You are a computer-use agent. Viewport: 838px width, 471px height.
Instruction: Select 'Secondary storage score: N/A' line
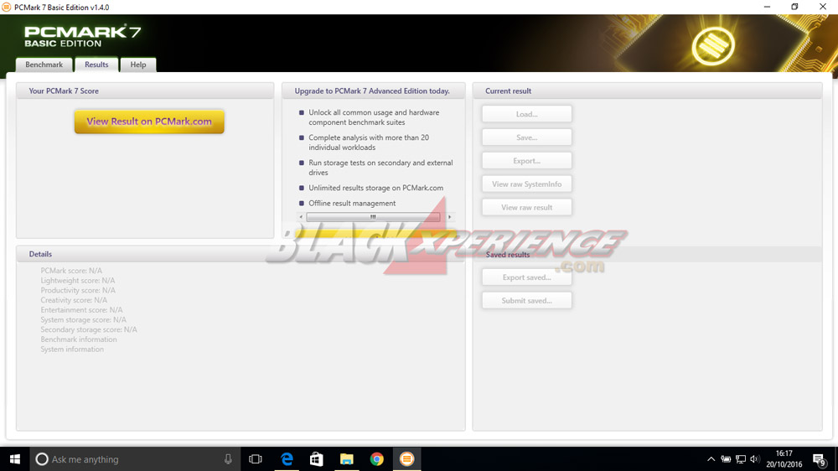(x=89, y=329)
